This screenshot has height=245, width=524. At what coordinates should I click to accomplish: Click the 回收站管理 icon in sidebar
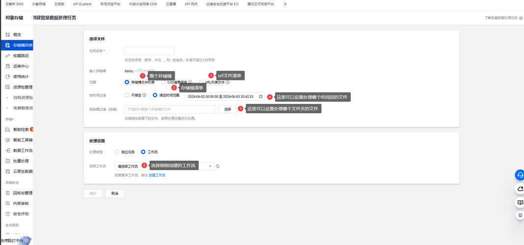[x=8, y=193]
